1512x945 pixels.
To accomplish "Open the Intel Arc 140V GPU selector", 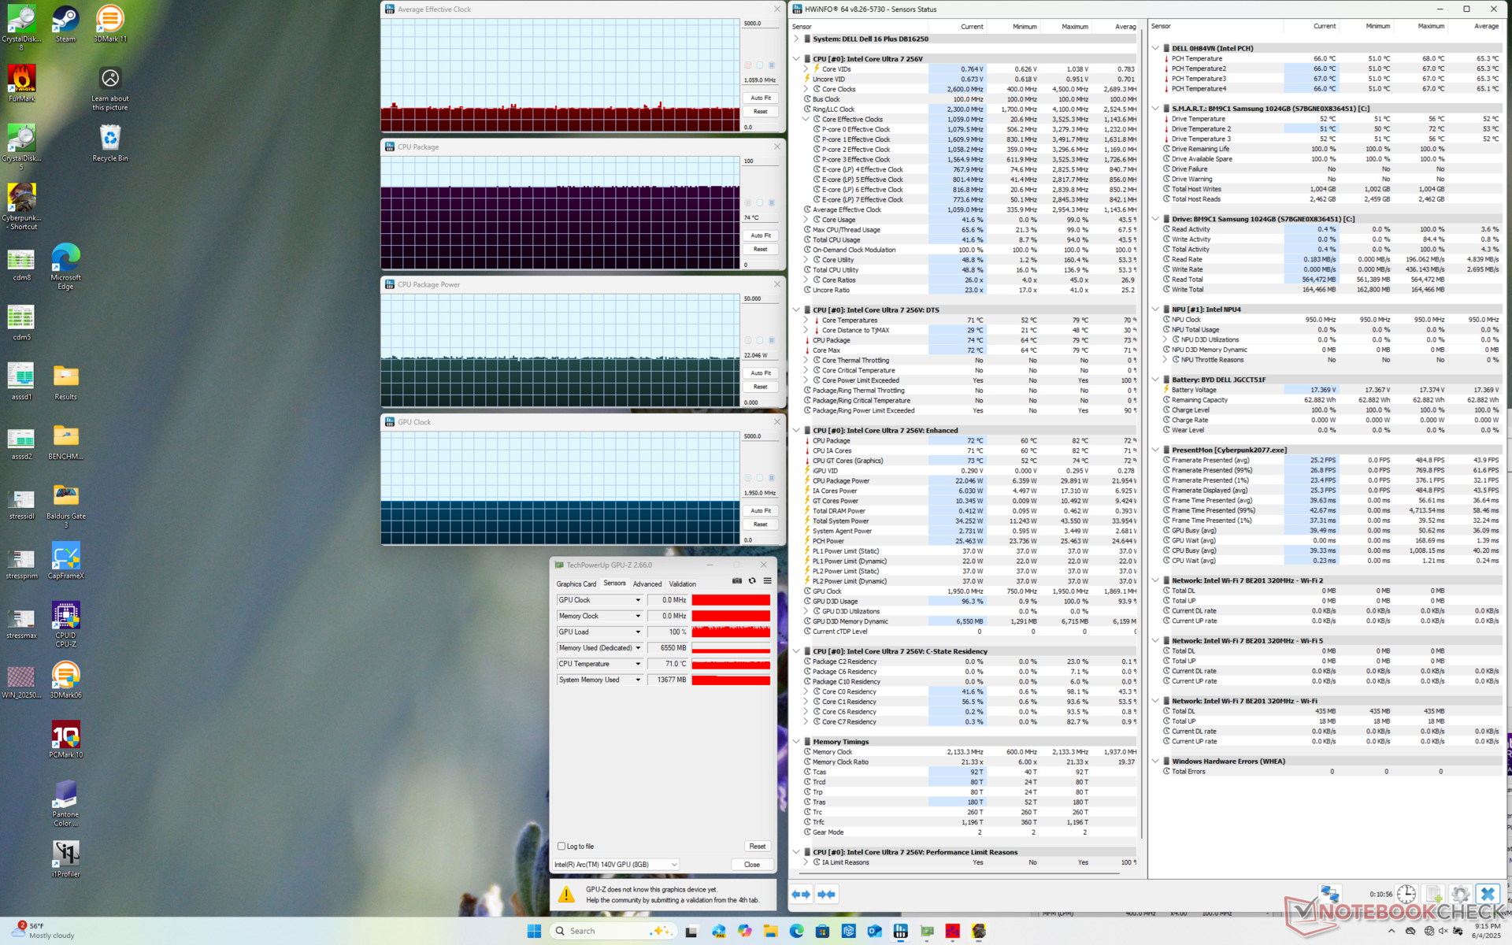I will (x=616, y=865).
